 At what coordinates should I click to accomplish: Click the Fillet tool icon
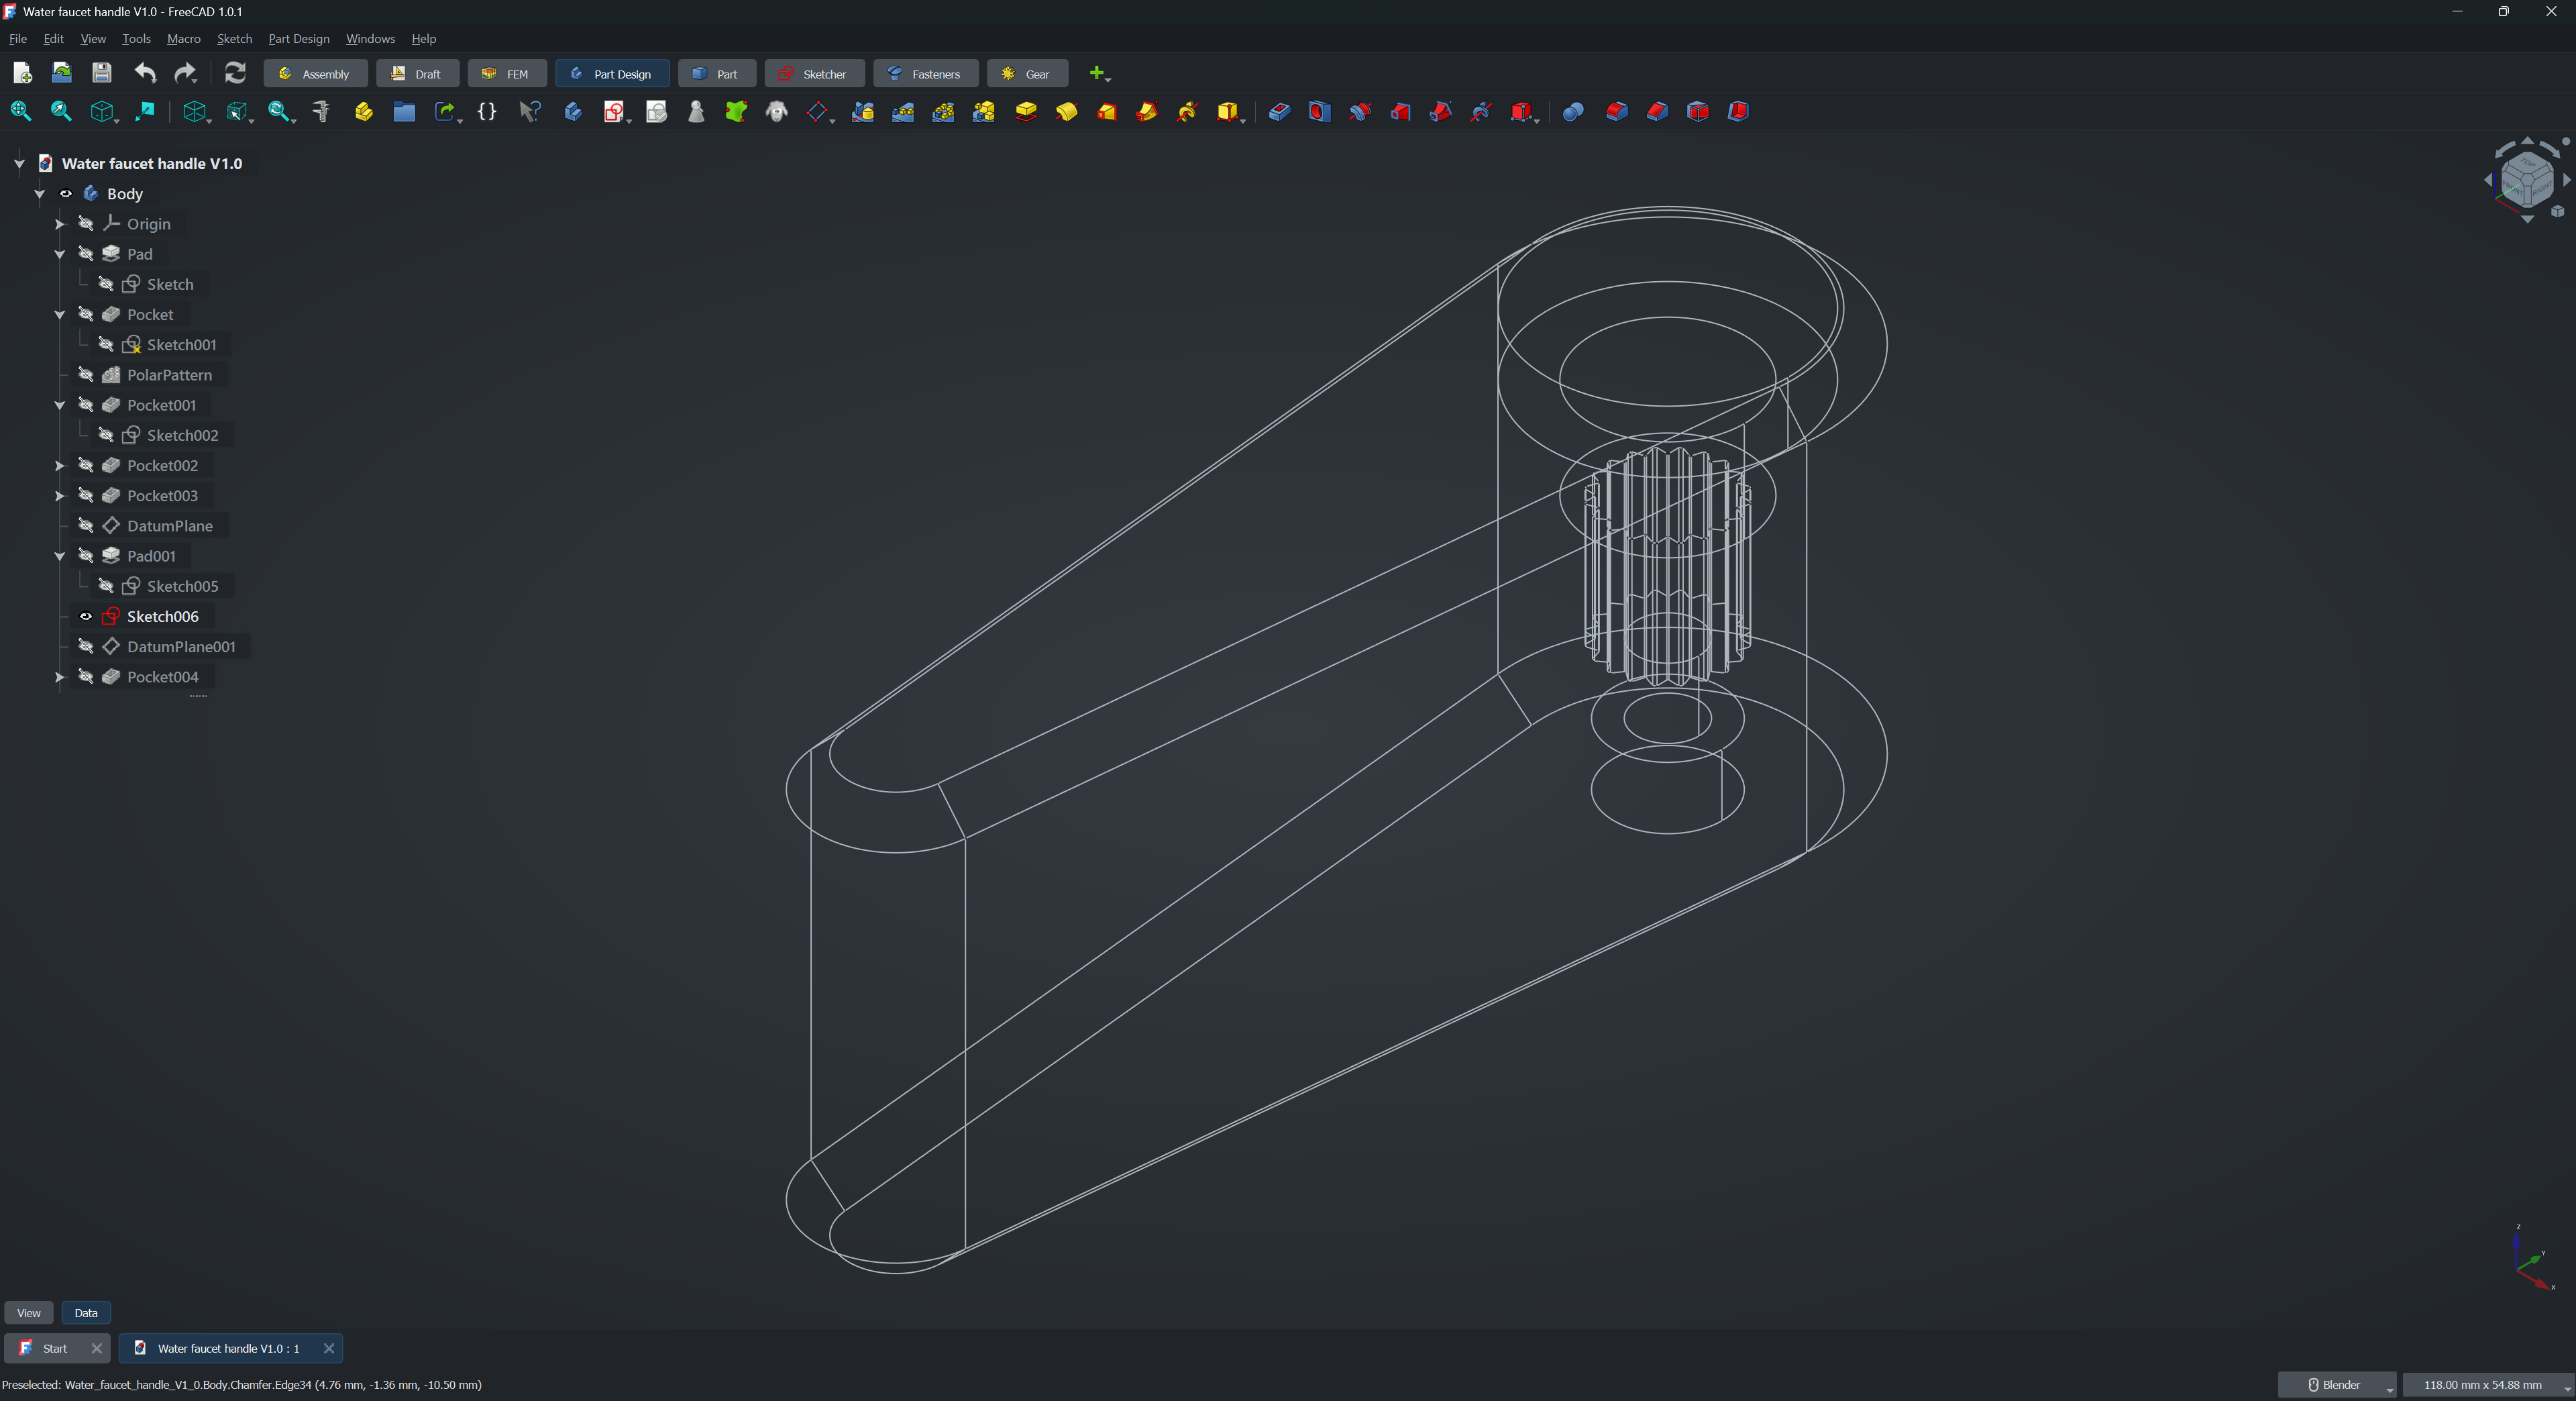1617,111
